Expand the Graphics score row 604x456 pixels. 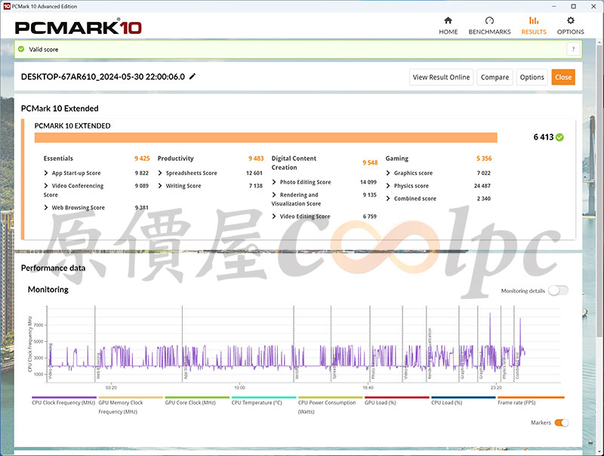(388, 173)
